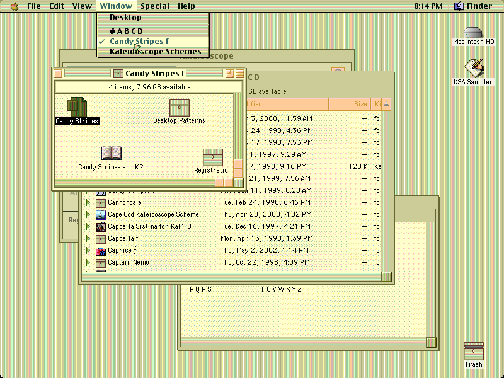Toggle sort order in list window
Viewport: 504px width, 378px height.
(x=386, y=104)
